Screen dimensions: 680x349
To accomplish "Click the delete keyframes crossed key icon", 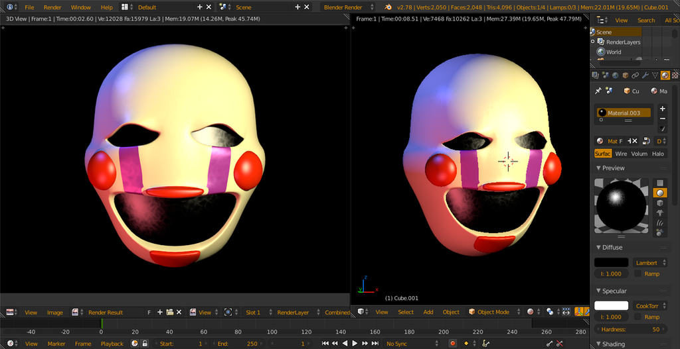I will [559, 344].
